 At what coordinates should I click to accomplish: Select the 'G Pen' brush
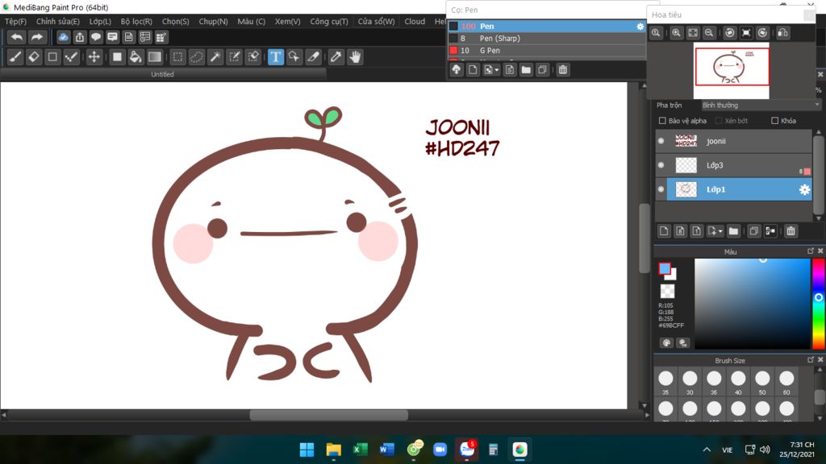pos(547,51)
